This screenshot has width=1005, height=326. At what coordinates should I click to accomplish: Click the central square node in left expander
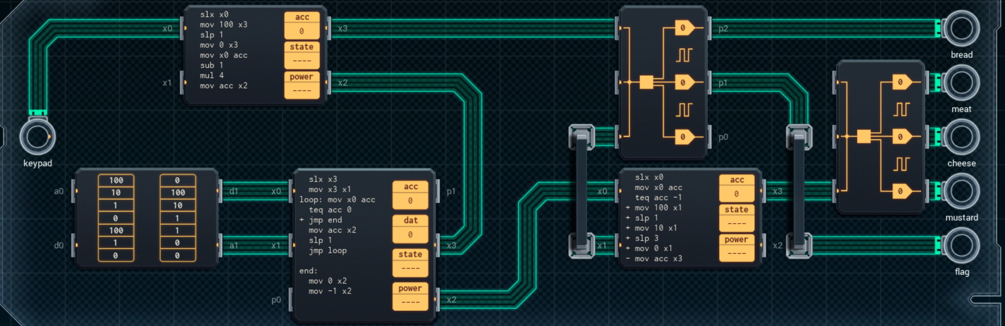[x=646, y=82]
